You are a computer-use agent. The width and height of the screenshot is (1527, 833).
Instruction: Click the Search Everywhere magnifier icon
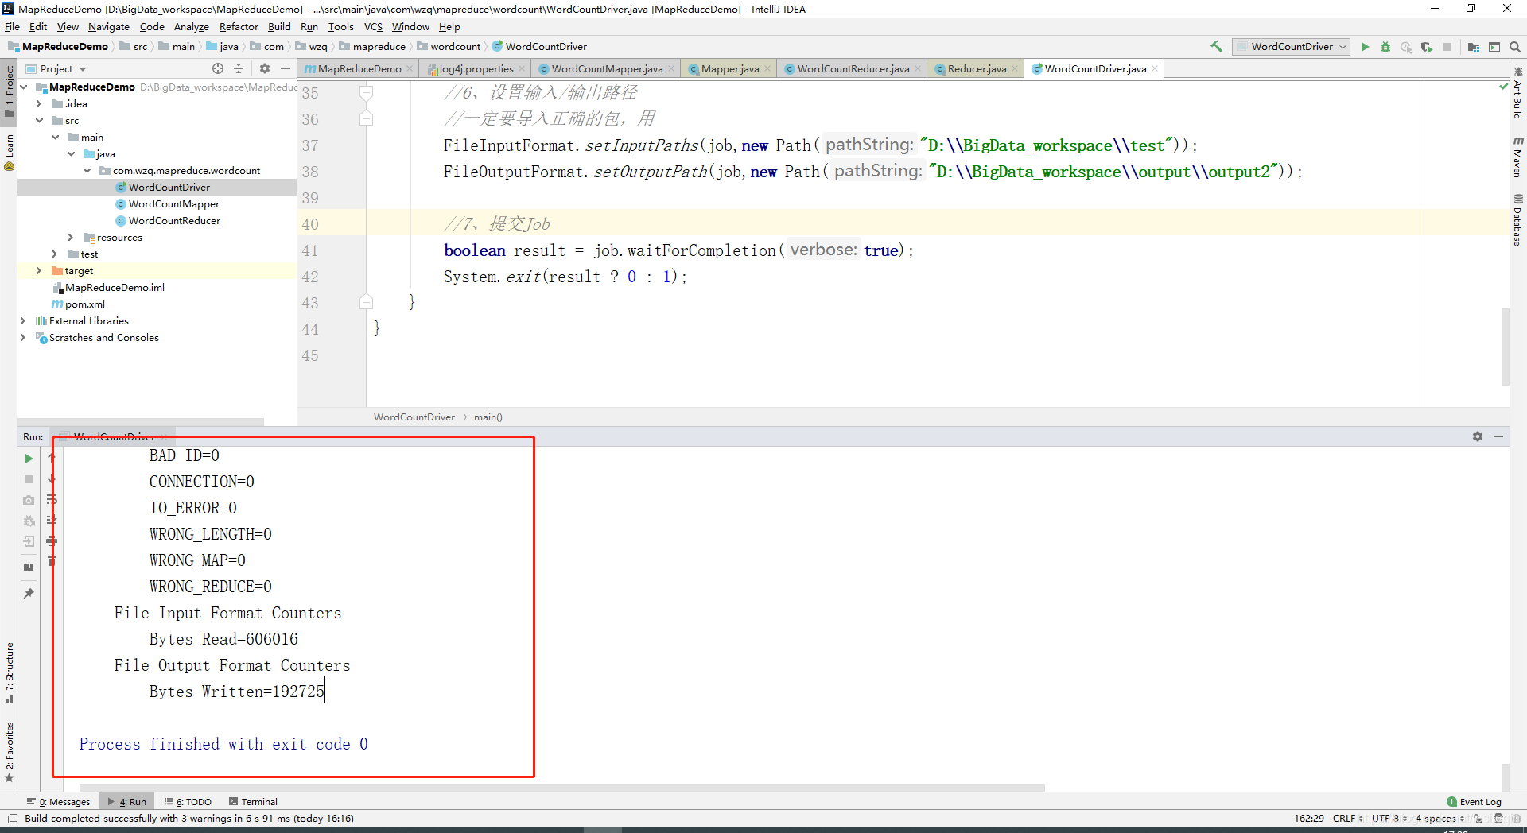[x=1515, y=47]
